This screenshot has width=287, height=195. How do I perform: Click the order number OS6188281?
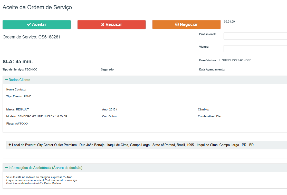click(x=49, y=37)
